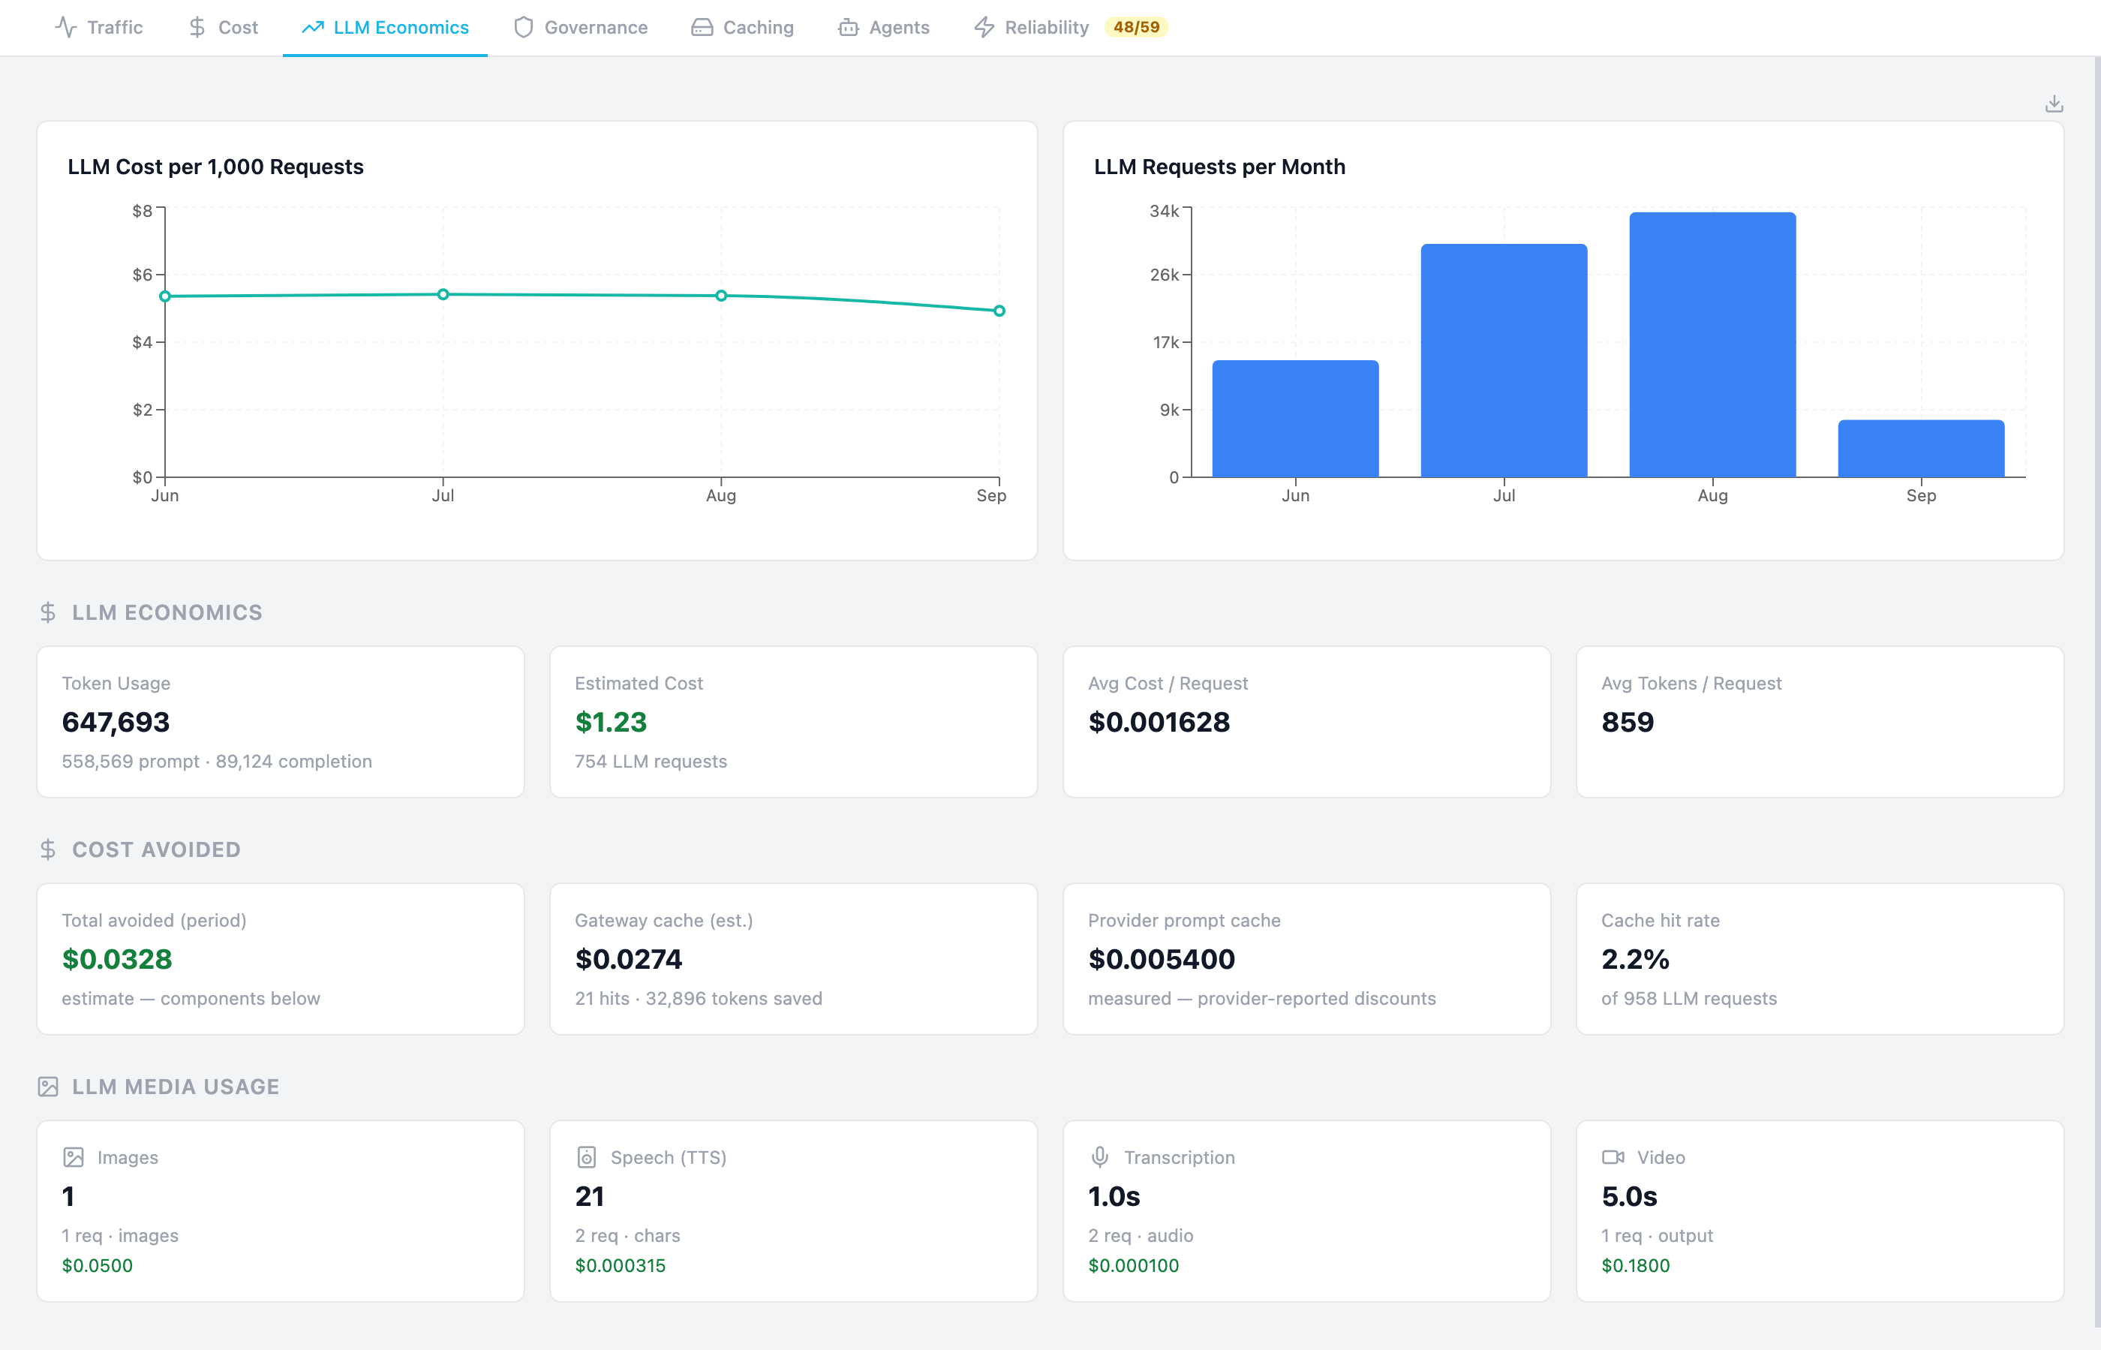Click the Jun data point on cost line

coord(165,296)
